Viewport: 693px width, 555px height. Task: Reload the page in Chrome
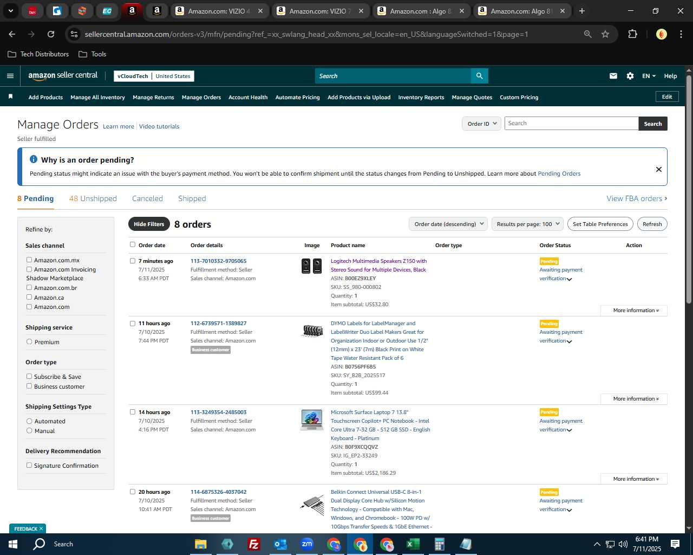click(51, 34)
